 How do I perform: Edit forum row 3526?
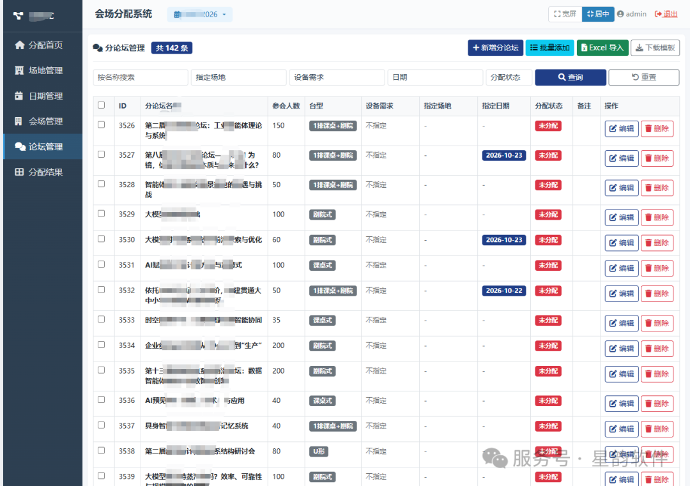click(x=622, y=129)
